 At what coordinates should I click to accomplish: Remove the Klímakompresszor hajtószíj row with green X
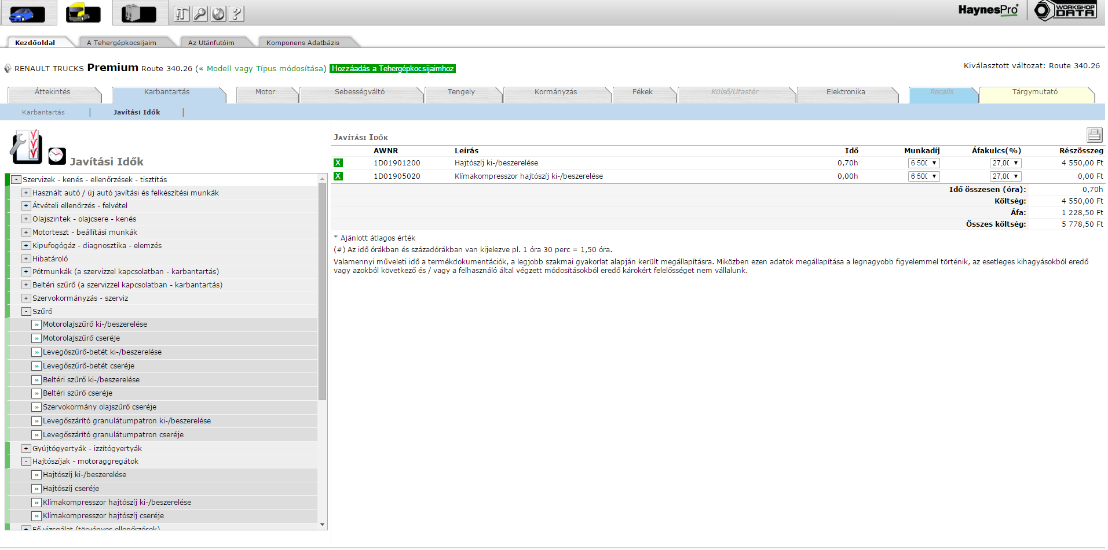[x=338, y=176]
